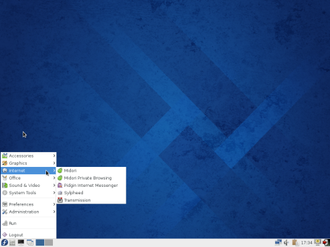Launch Midori Private Browsing
Screen dimensions: 330x247
[x=91, y=178]
